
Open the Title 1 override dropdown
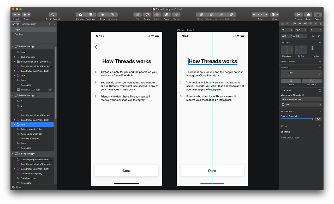pyautogui.click(x=301, y=105)
